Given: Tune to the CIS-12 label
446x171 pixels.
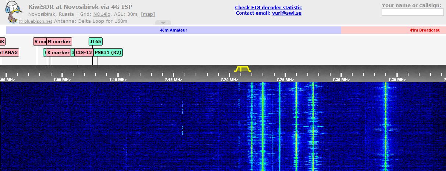Looking at the screenshot, I should coord(83,52).
